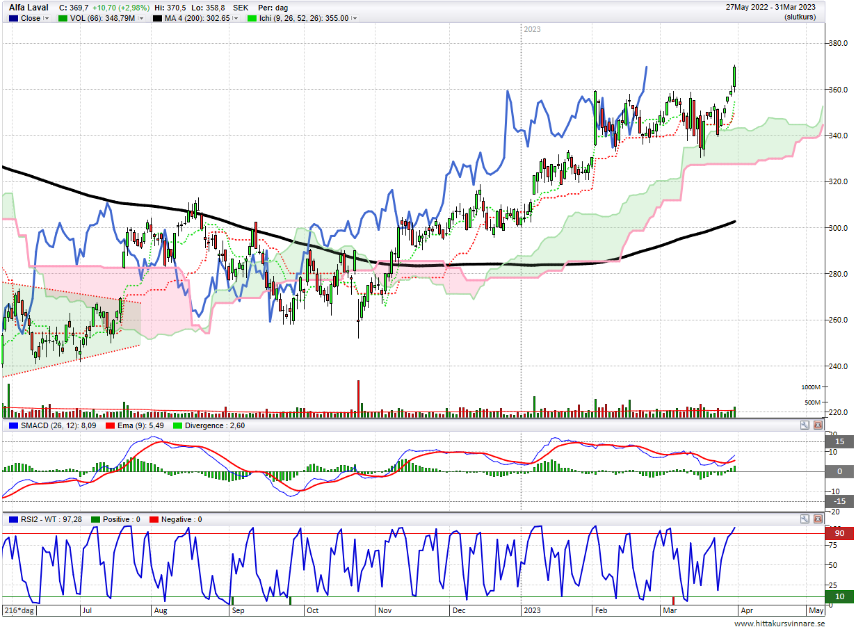Click the date range 27May 2022 - 31Mar 2023
This screenshot has height=627, width=856.
coord(770,7)
